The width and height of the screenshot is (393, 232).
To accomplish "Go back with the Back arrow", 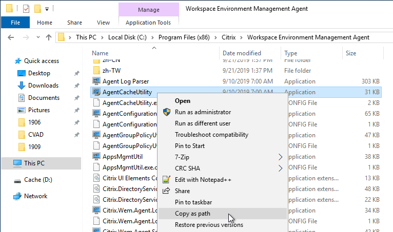I will (11, 37).
